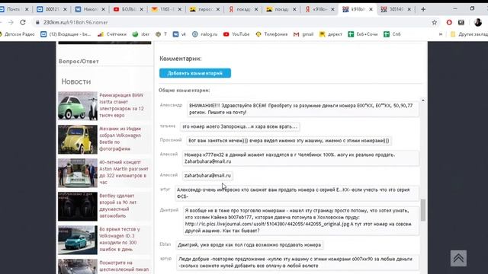Close the YouTube tab

[x=142, y=9]
